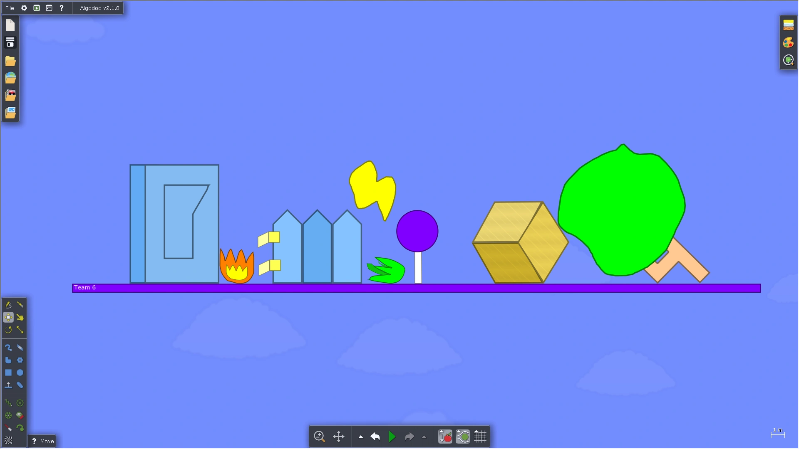The width and height of the screenshot is (799, 449).
Task: Select the Laser pen tool
Action: [x=8, y=427]
